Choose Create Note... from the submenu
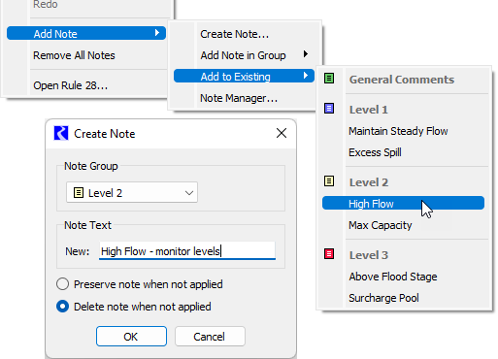498x359 pixels. 235,34
